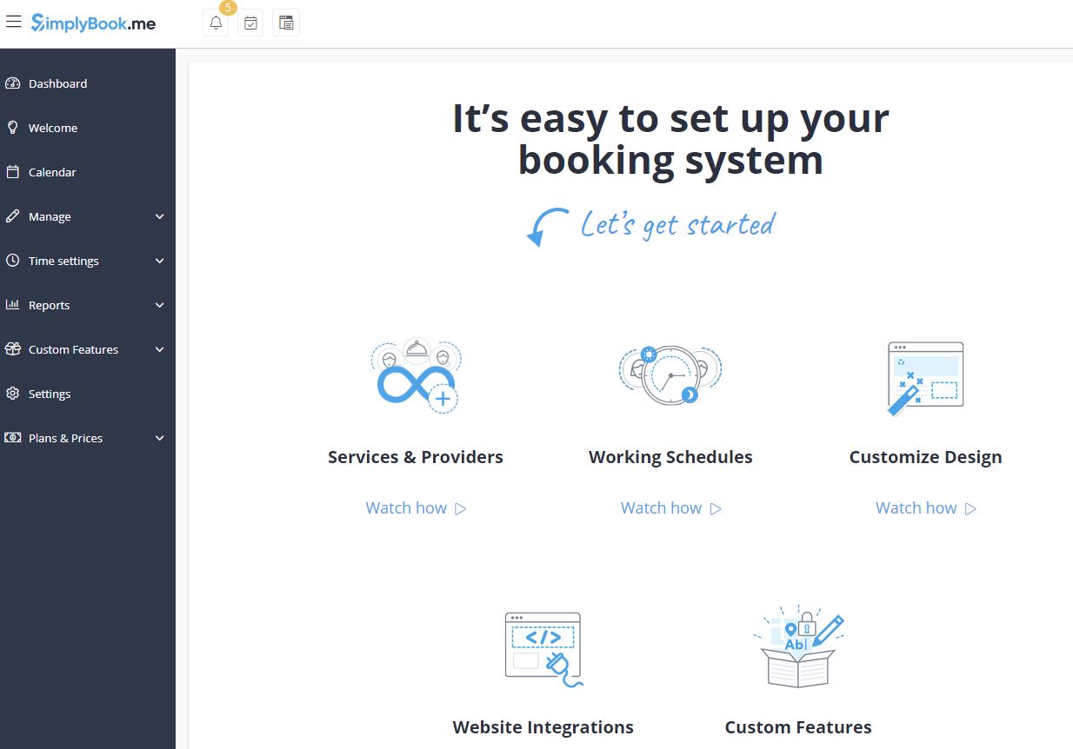The height and width of the screenshot is (749, 1073).
Task: Click the Working Schedules clock illustration
Action: click(x=670, y=374)
